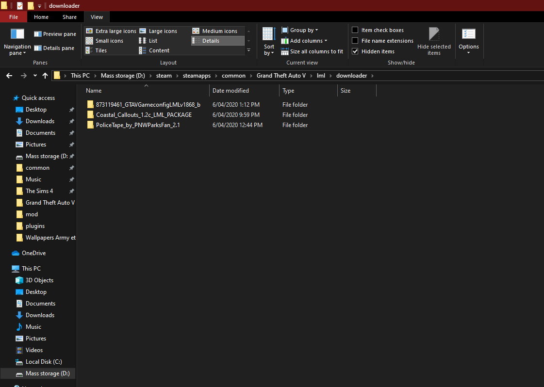544x387 pixels.
Task: Sort by Name column header
Action: 147,91
